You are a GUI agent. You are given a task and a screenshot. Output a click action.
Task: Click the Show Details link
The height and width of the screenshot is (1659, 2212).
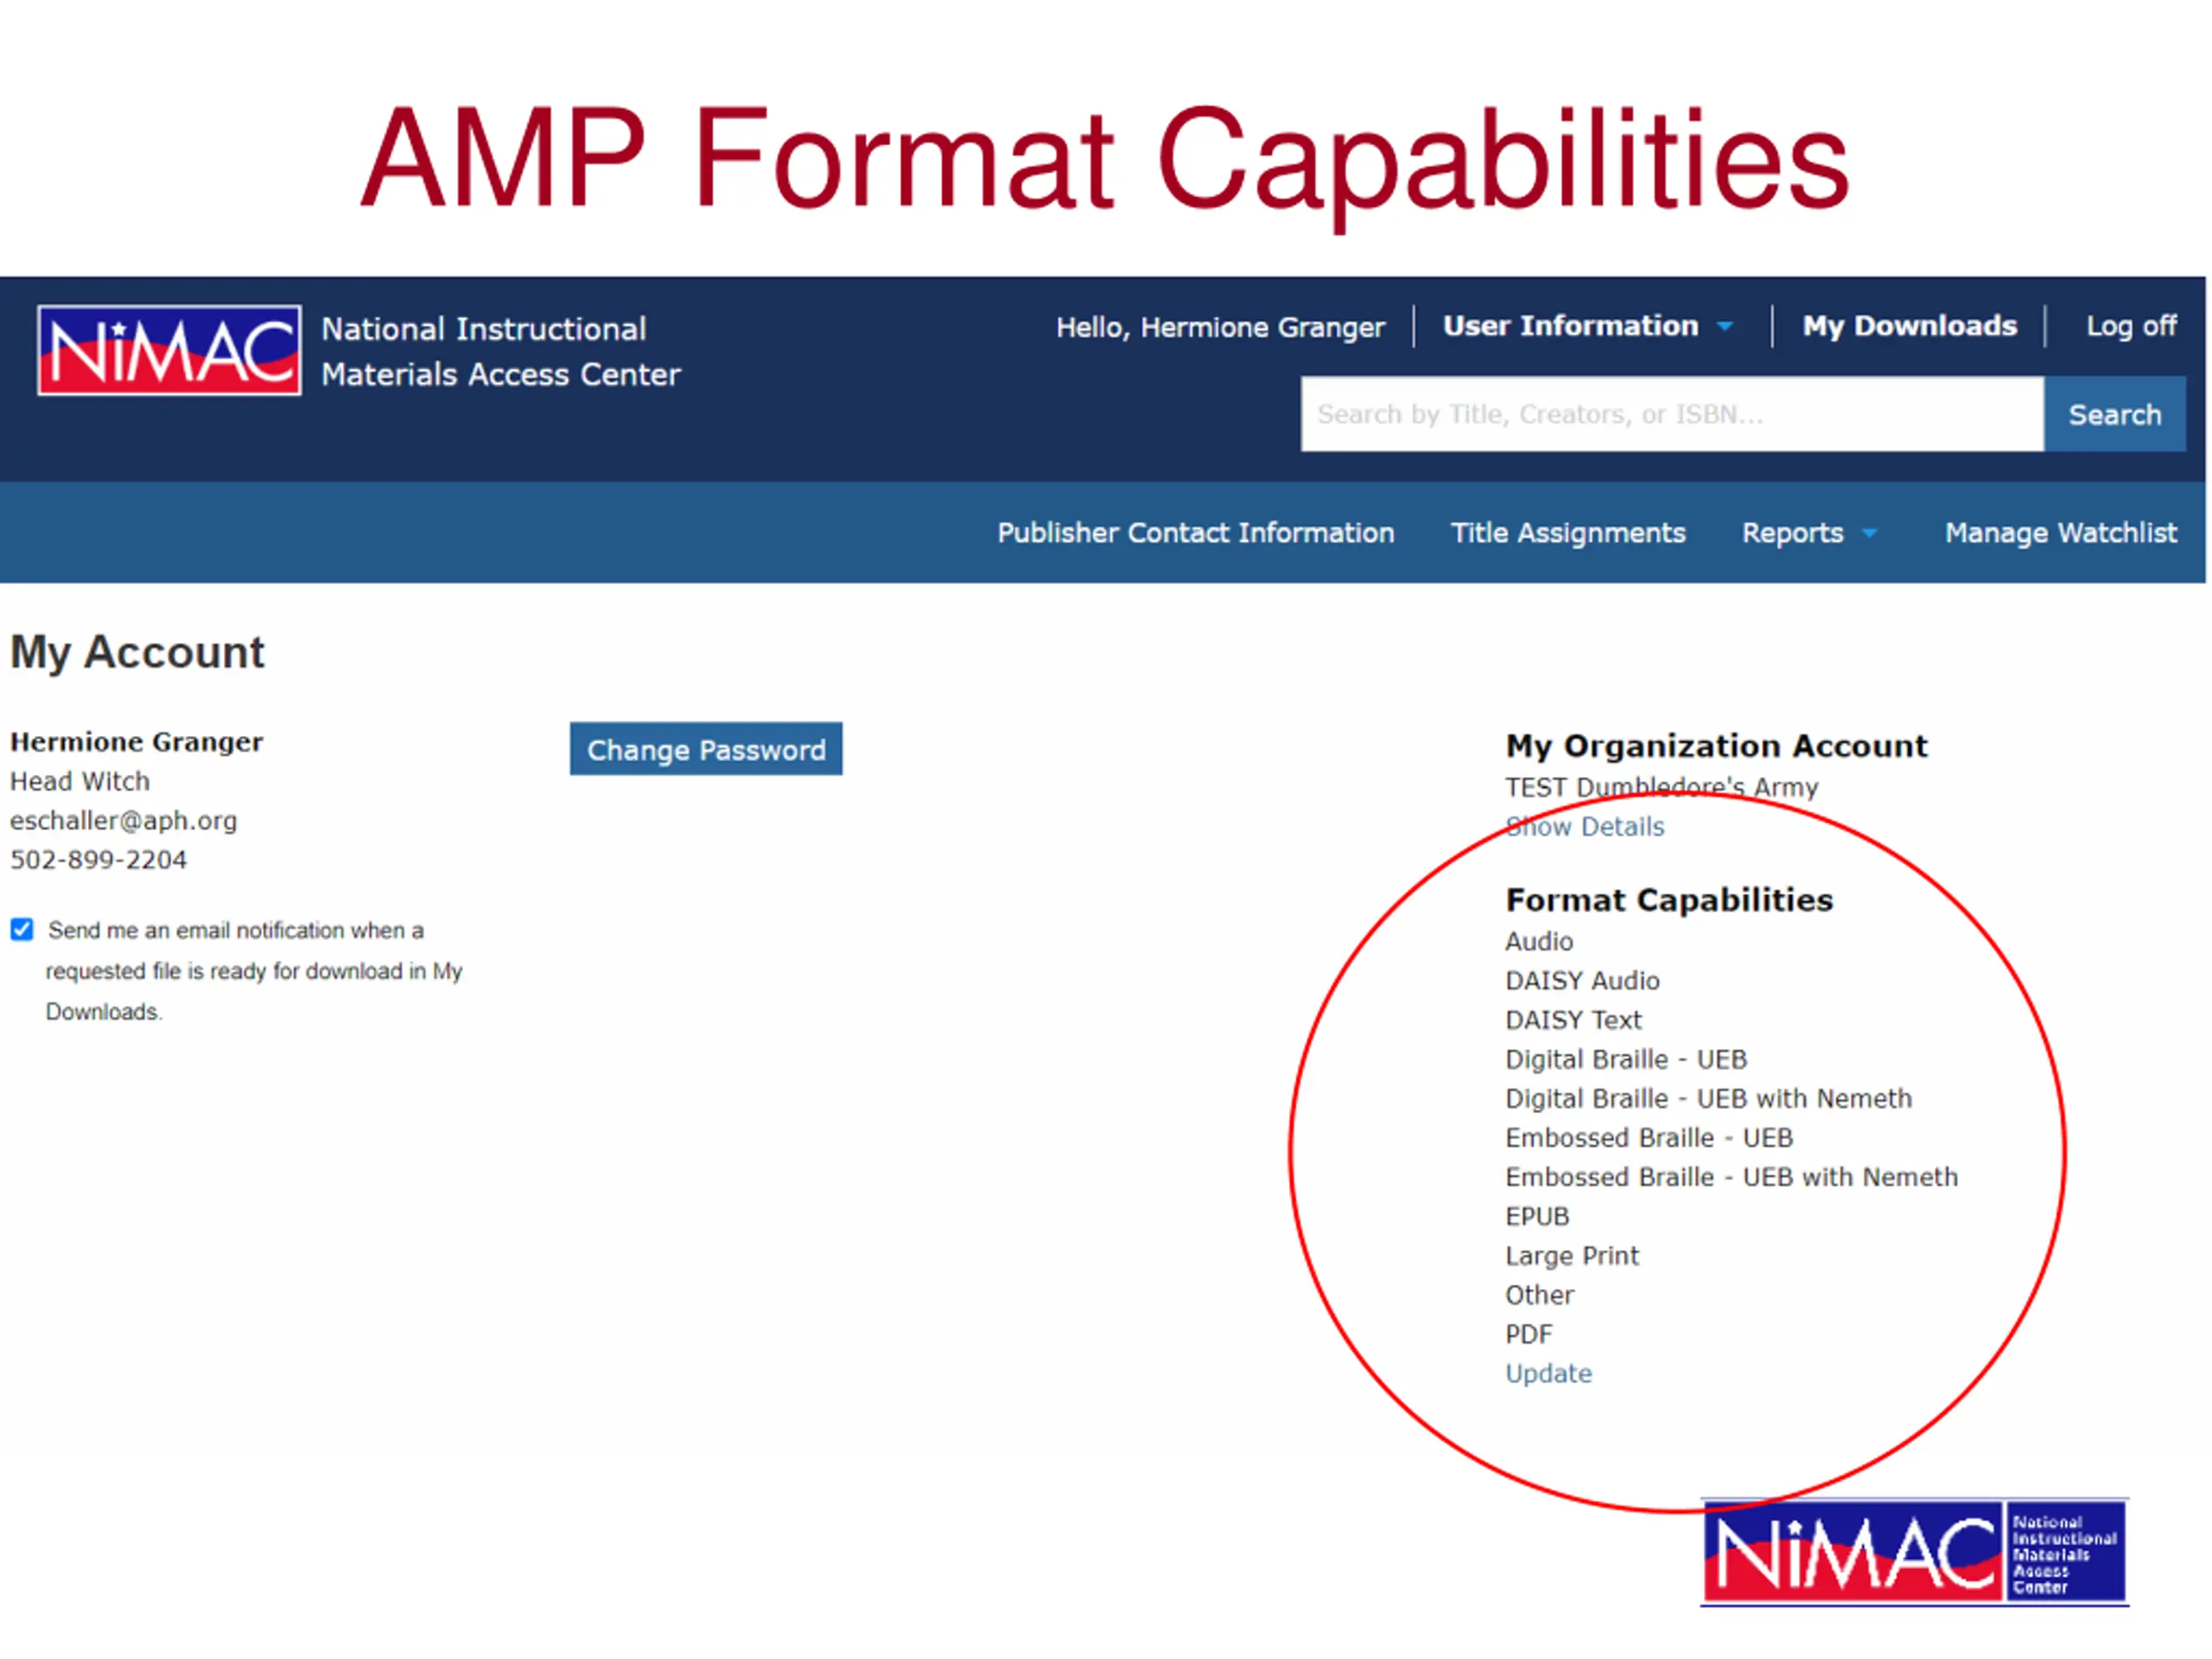click(1585, 827)
